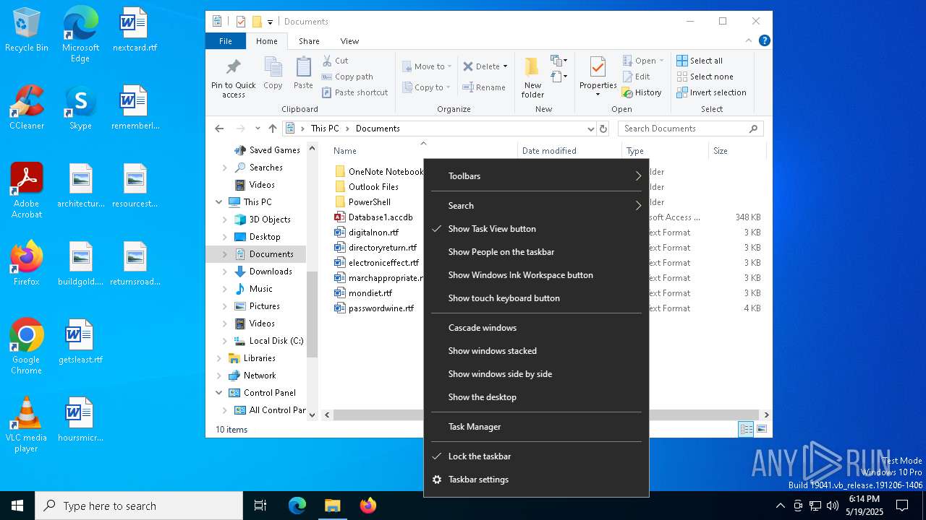Go up one folder level arrow
Viewport: 926px width, 520px height.
coord(272,129)
